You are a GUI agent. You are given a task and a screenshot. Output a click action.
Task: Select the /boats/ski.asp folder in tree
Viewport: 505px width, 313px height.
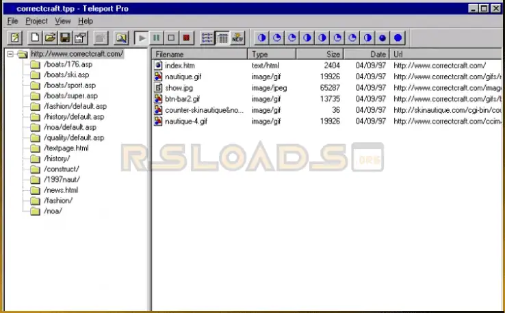[66, 74]
